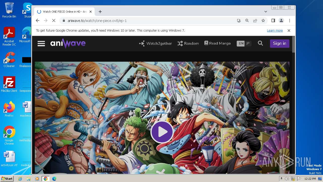The width and height of the screenshot is (323, 182).
Task: Open the Recycle Bin icon
Action: [x=9, y=10]
